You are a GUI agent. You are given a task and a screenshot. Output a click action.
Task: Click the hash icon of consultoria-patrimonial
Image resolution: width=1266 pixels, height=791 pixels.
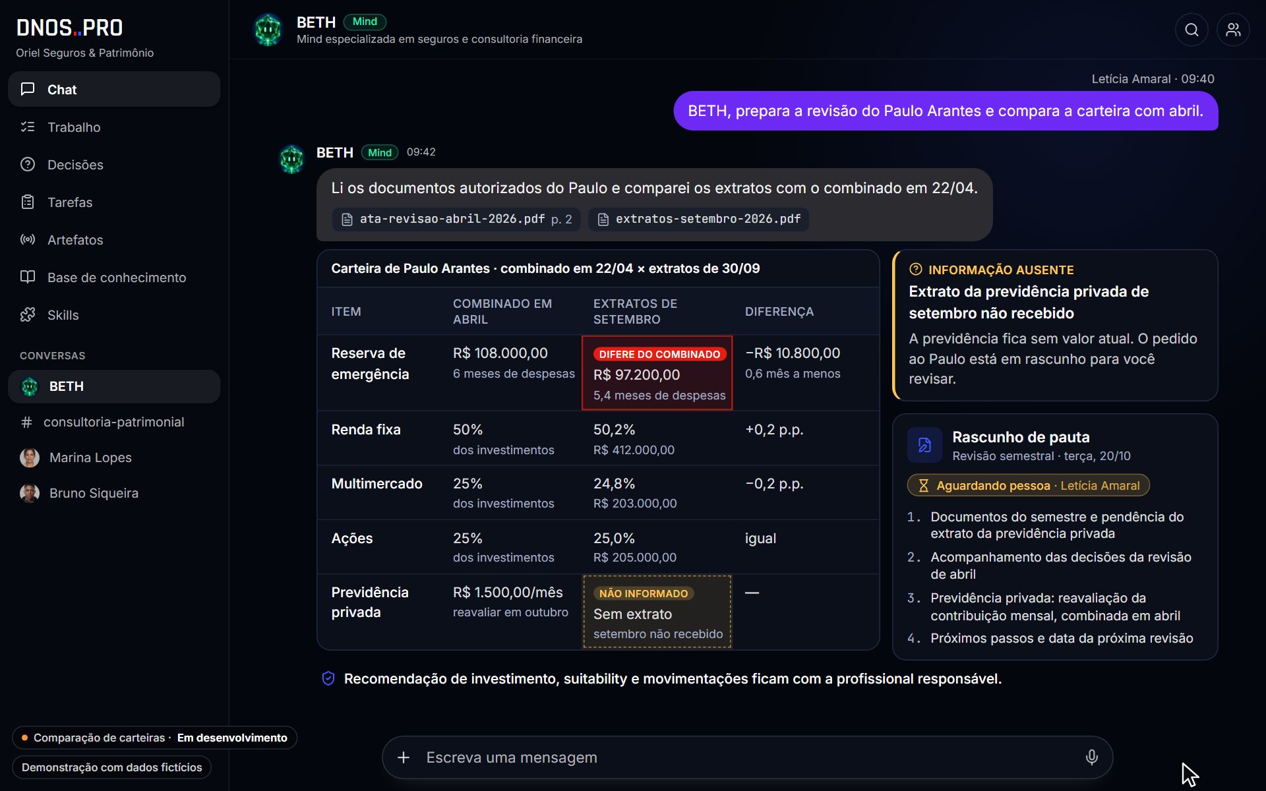coord(27,422)
